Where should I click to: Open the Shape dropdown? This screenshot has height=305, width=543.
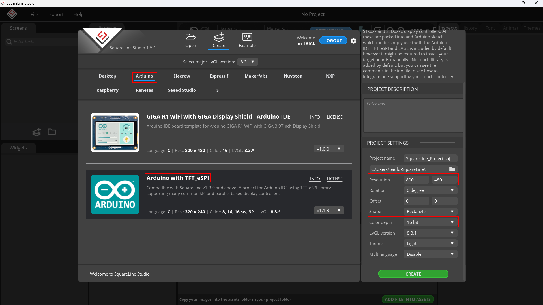430,212
